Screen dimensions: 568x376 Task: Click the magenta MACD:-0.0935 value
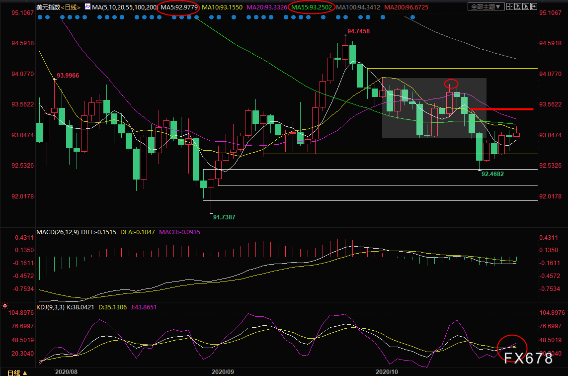pos(180,232)
